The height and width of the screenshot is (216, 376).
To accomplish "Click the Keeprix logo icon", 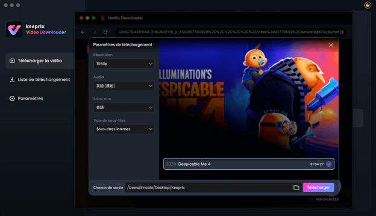I will (x=14, y=29).
